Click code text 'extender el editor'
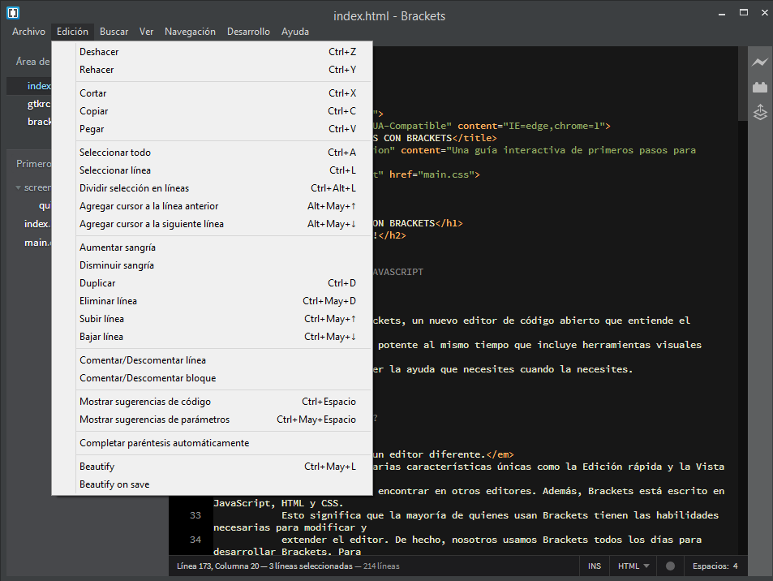The height and width of the screenshot is (581, 773). click(333, 540)
